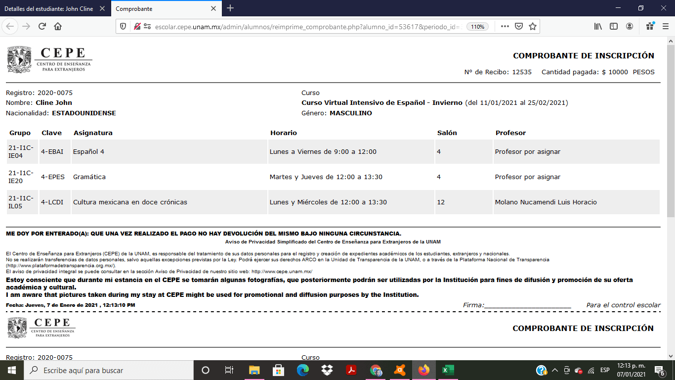Open the Firefox Library icon
Viewport: 675px width, 380px height.
598,26
